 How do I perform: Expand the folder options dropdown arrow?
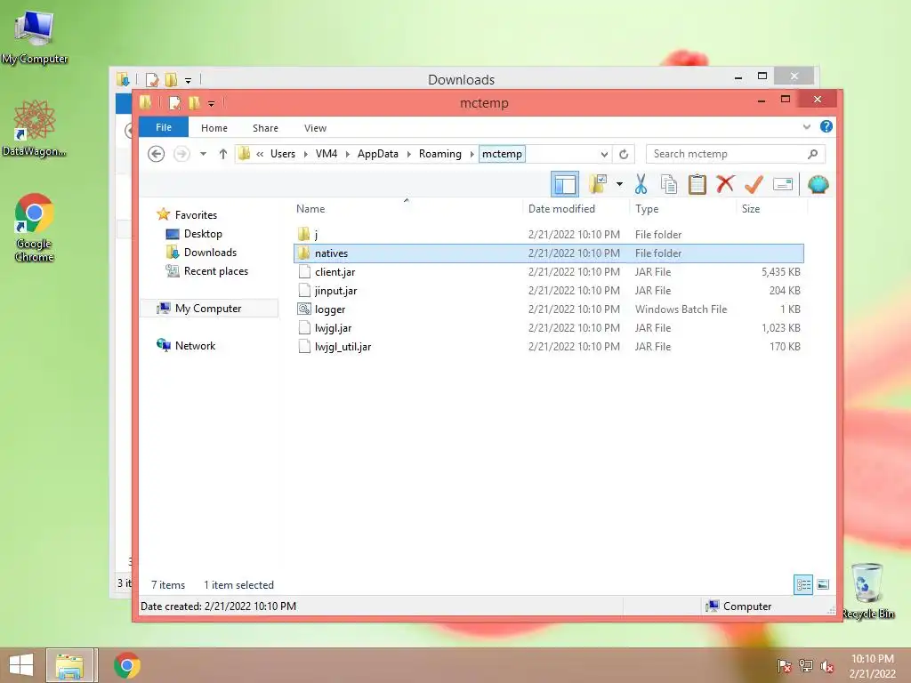pyautogui.click(x=619, y=185)
